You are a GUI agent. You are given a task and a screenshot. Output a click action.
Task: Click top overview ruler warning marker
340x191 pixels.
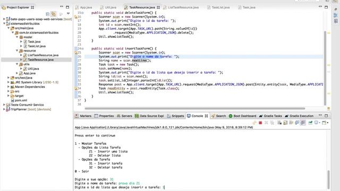click(329, 33)
